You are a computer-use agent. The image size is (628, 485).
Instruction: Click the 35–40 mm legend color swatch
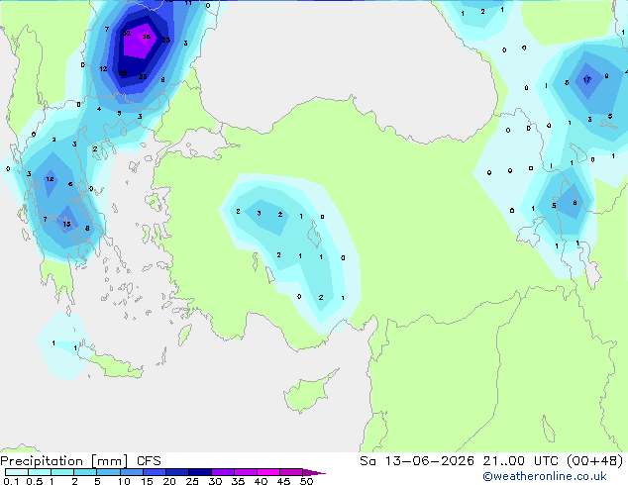(246, 472)
